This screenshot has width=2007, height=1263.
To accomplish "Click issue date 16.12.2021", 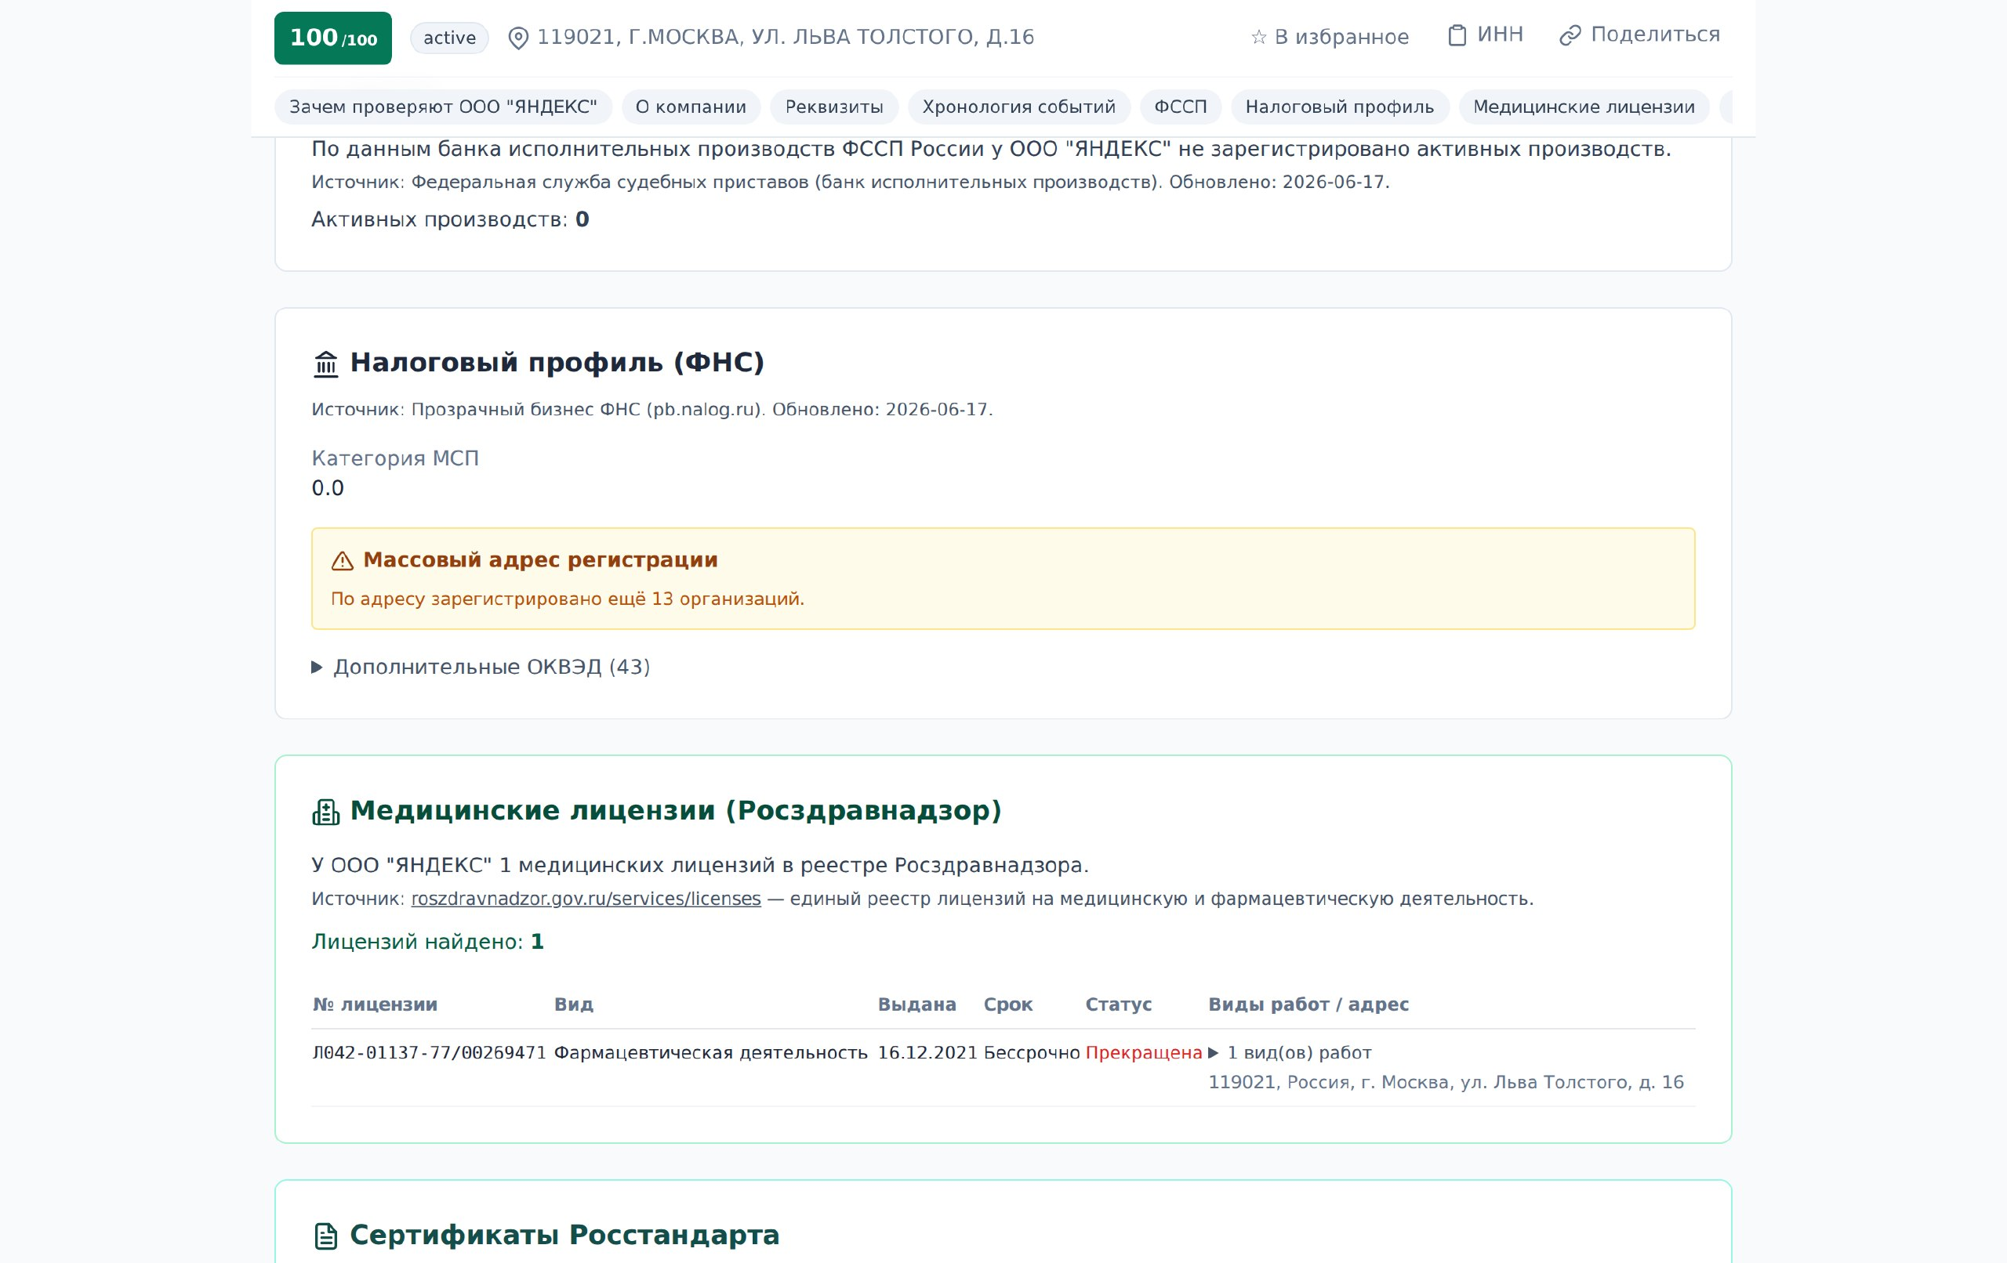I will pos(927,1053).
